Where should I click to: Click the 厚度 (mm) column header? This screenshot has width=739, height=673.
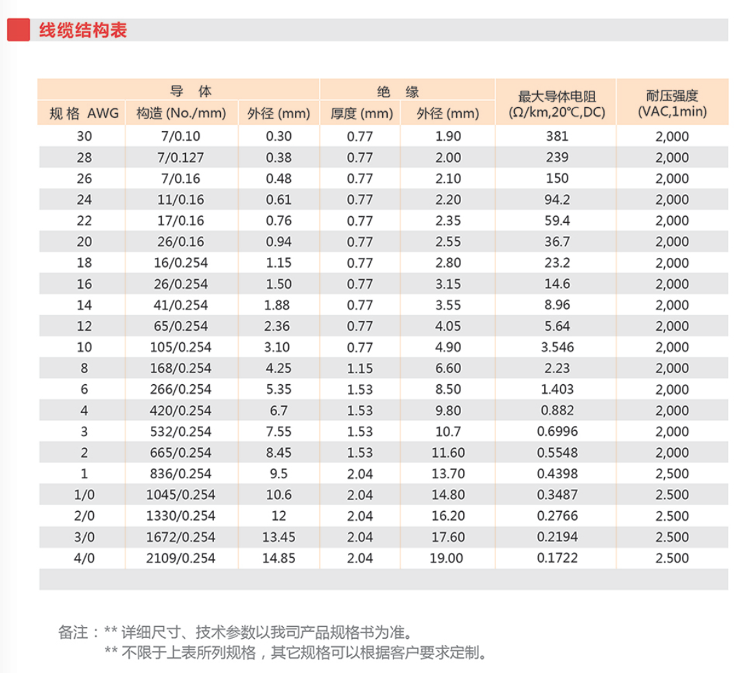(360, 113)
